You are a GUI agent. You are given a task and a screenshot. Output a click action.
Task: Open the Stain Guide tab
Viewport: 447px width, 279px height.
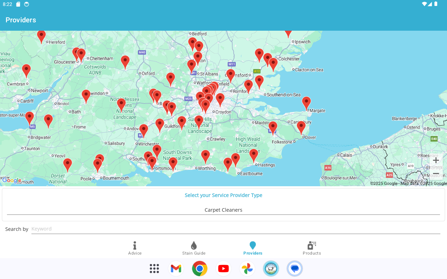(194, 248)
